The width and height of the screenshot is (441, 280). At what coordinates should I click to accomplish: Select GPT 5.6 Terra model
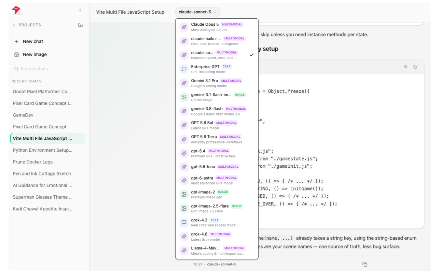coord(217,139)
